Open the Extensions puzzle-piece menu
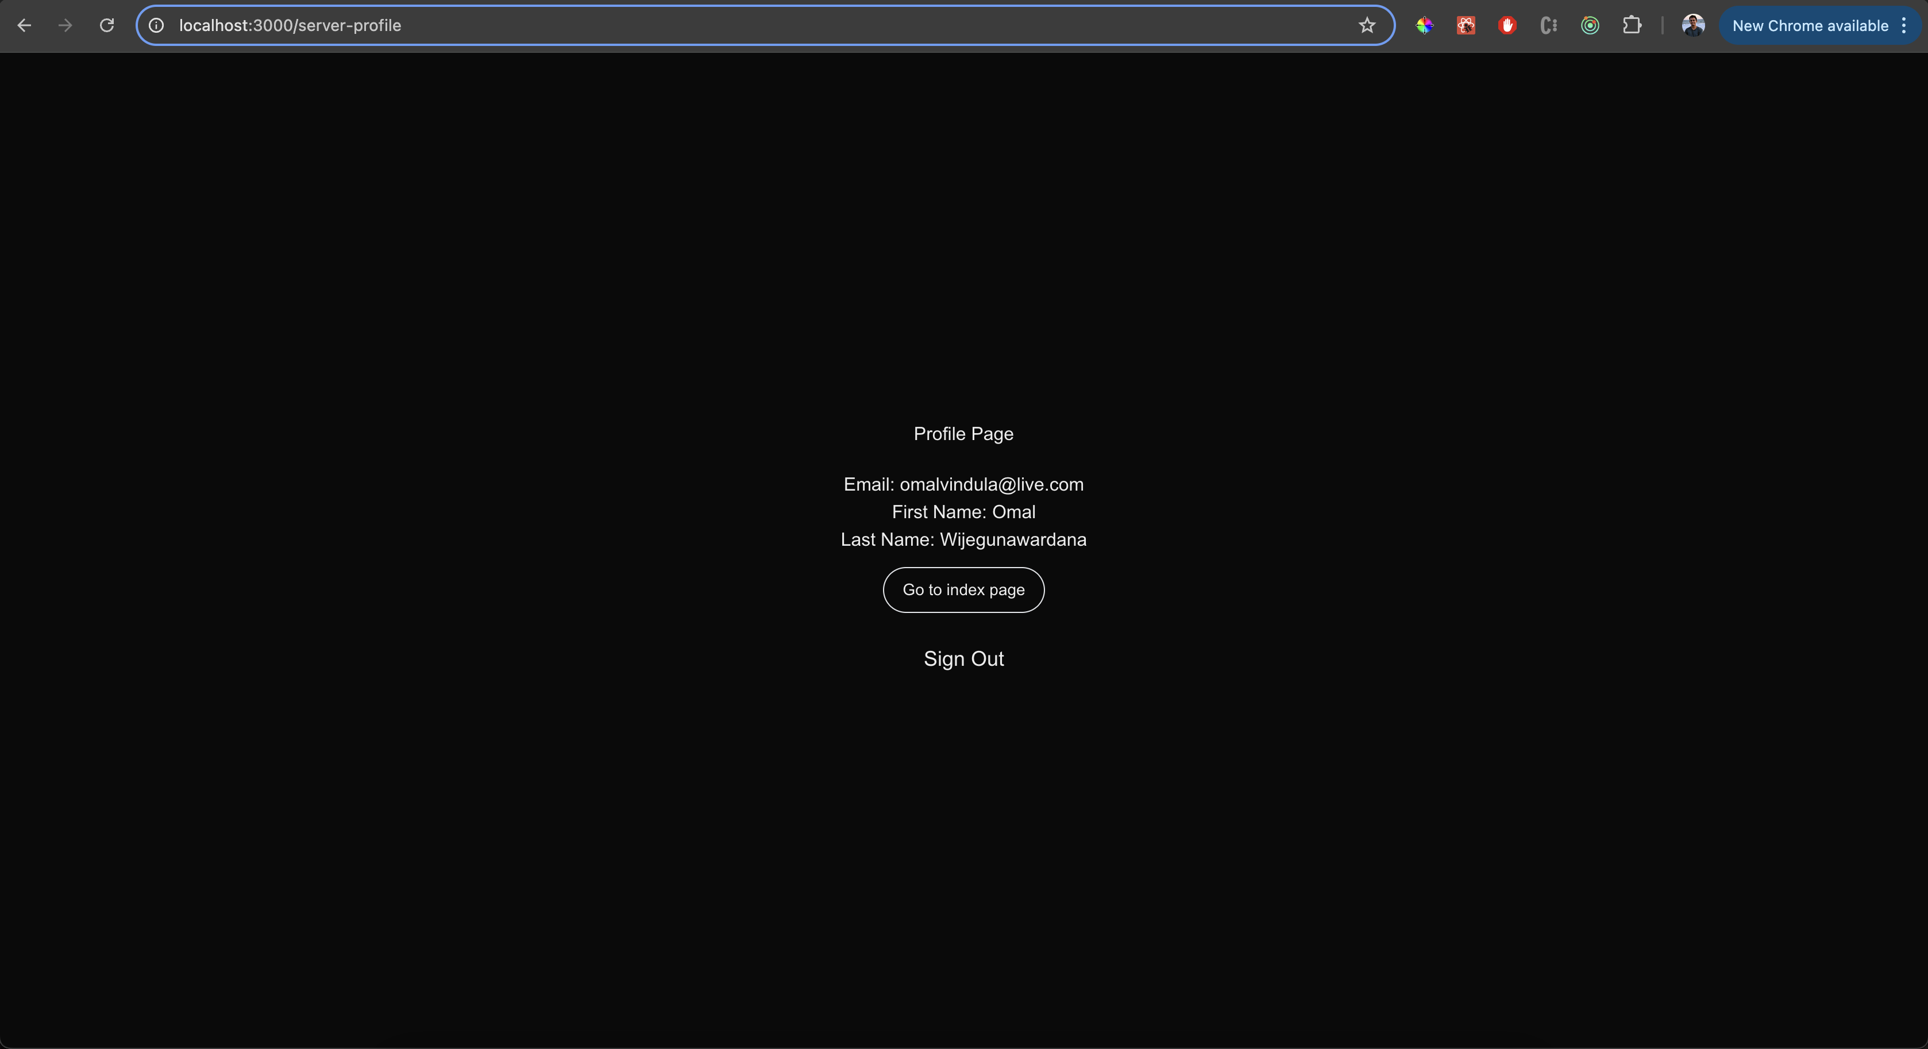This screenshot has width=1928, height=1049. point(1632,25)
